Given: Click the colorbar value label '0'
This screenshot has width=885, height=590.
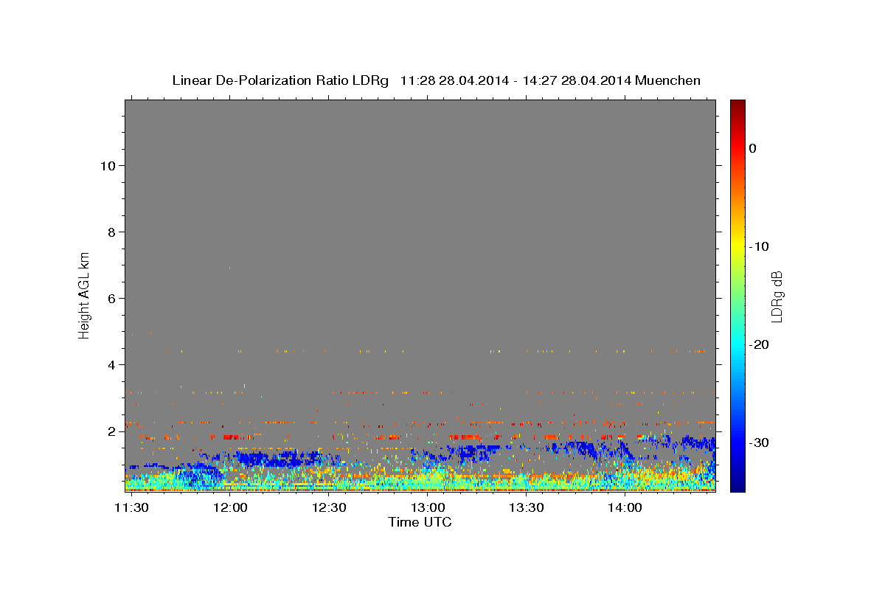Looking at the screenshot, I should [x=752, y=148].
